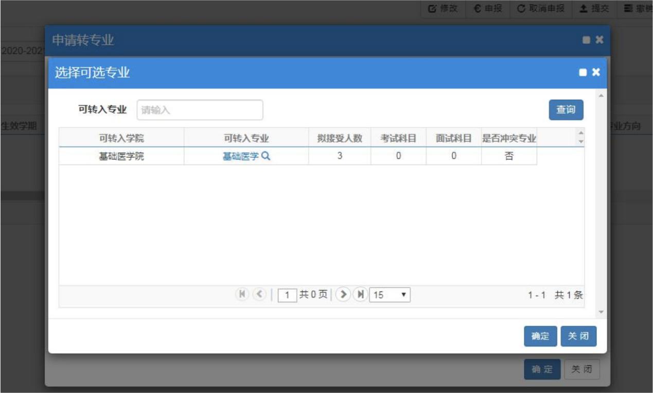This screenshot has height=393, width=653.
Task: Click 关闭 button in 选择可选专业 dialog
Action: (x=578, y=336)
